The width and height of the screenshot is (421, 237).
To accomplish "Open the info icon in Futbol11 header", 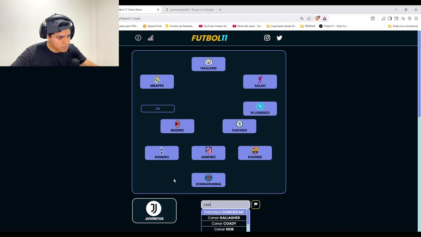I will tap(138, 38).
